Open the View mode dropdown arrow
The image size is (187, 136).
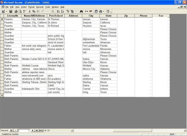click(7, 12)
